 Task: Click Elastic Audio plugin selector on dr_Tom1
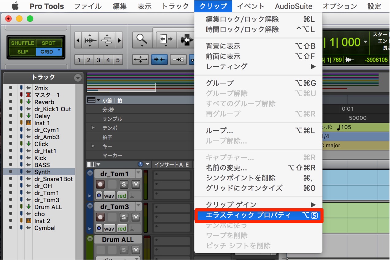pyautogui.click(x=135, y=195)
